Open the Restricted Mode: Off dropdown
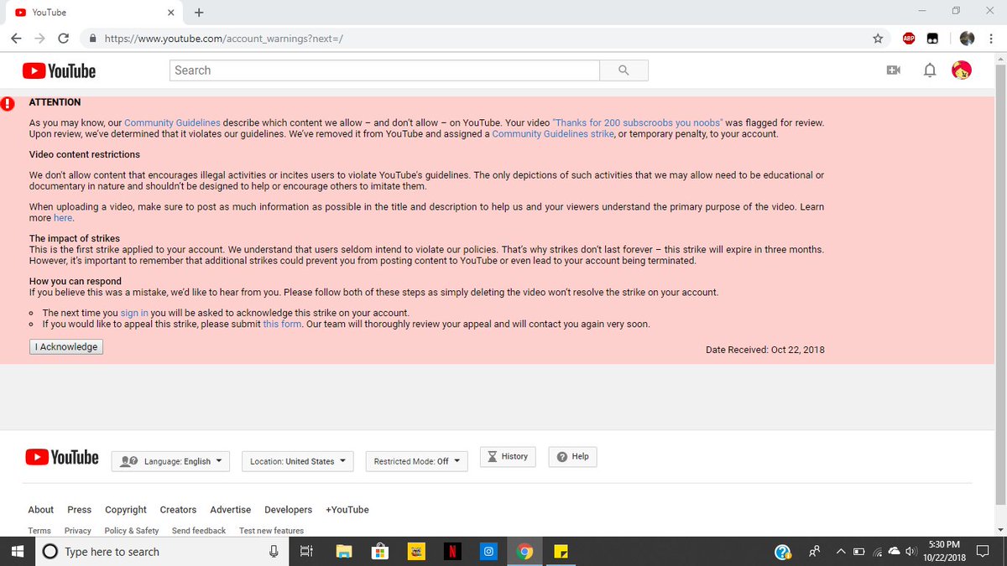The width and height of the screenshot is (1007, 566). (417, 461)
